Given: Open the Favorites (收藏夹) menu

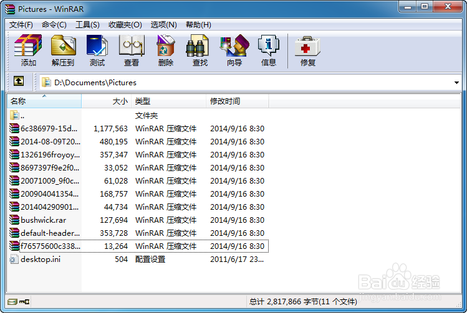Looking at the screenshot, I should pyautogui.click(x=125, y=25).
